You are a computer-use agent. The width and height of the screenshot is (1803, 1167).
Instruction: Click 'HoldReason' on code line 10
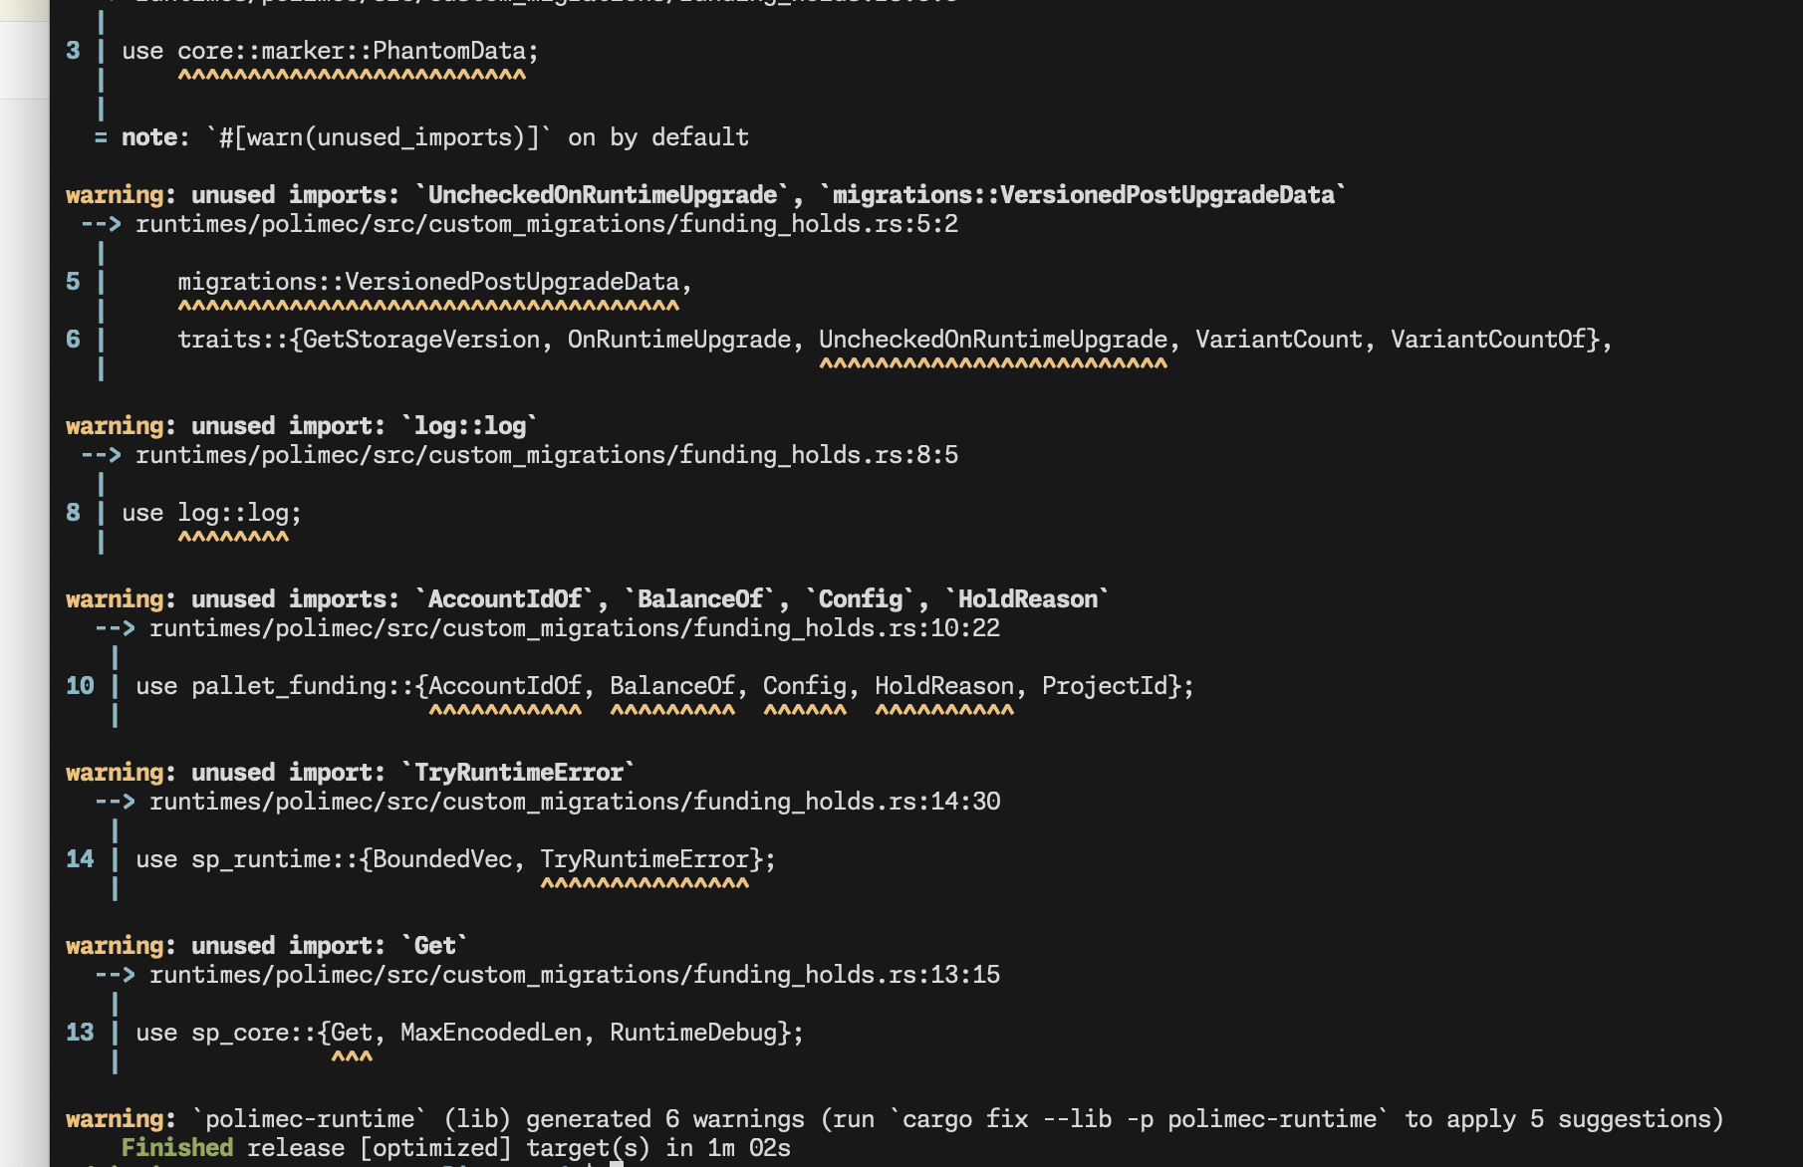tap(944, 686)
